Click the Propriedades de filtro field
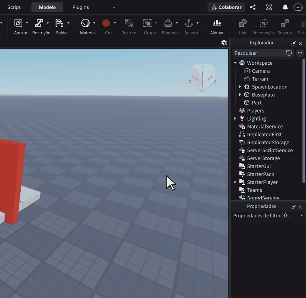The height and width of the screenshot is (298, 306). click(268, 216)
